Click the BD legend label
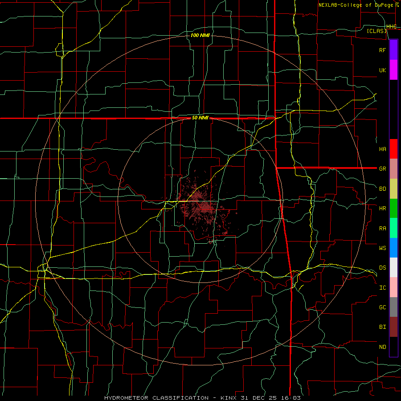This screenshot has width=401, height=401. pos(382,189)
